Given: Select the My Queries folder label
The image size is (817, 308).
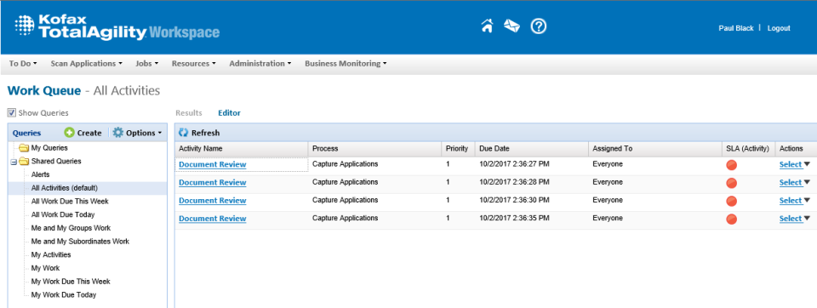Looking at the screenshot, I should [x=49, y=148].
